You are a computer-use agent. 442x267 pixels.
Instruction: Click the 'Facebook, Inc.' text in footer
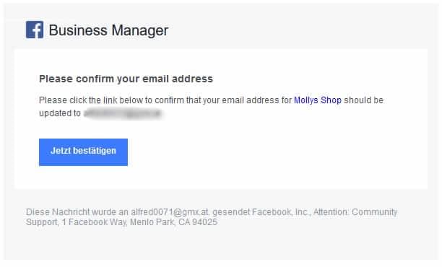pos(281,212)
